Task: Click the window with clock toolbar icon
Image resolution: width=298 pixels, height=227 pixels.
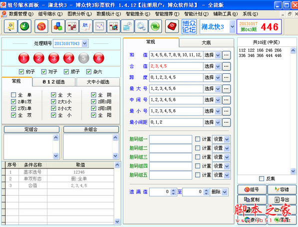Action: [x=127, y=26]
